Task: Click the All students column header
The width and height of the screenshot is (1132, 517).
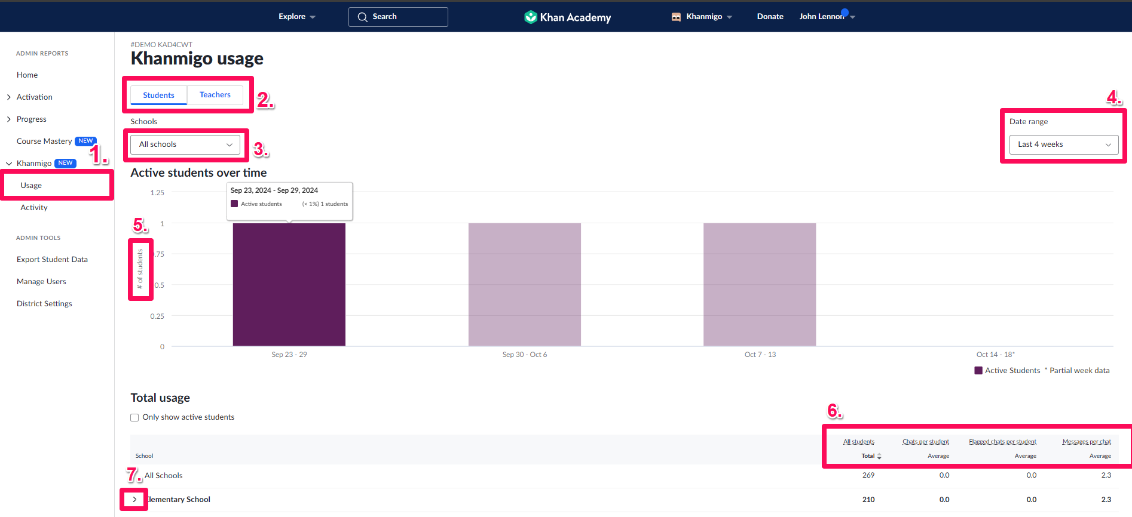Action: (859, 442)
